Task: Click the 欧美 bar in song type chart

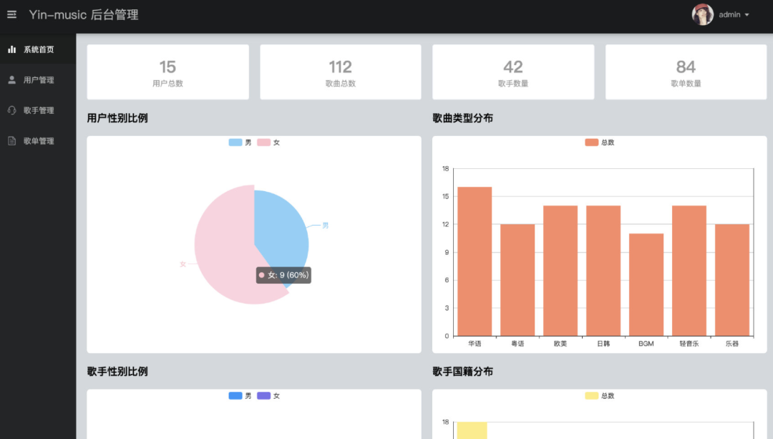Action: (x=560, y=271)
